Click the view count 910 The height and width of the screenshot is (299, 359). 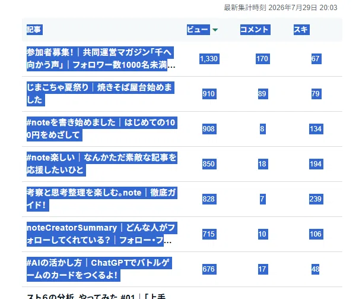click(209, 94)
